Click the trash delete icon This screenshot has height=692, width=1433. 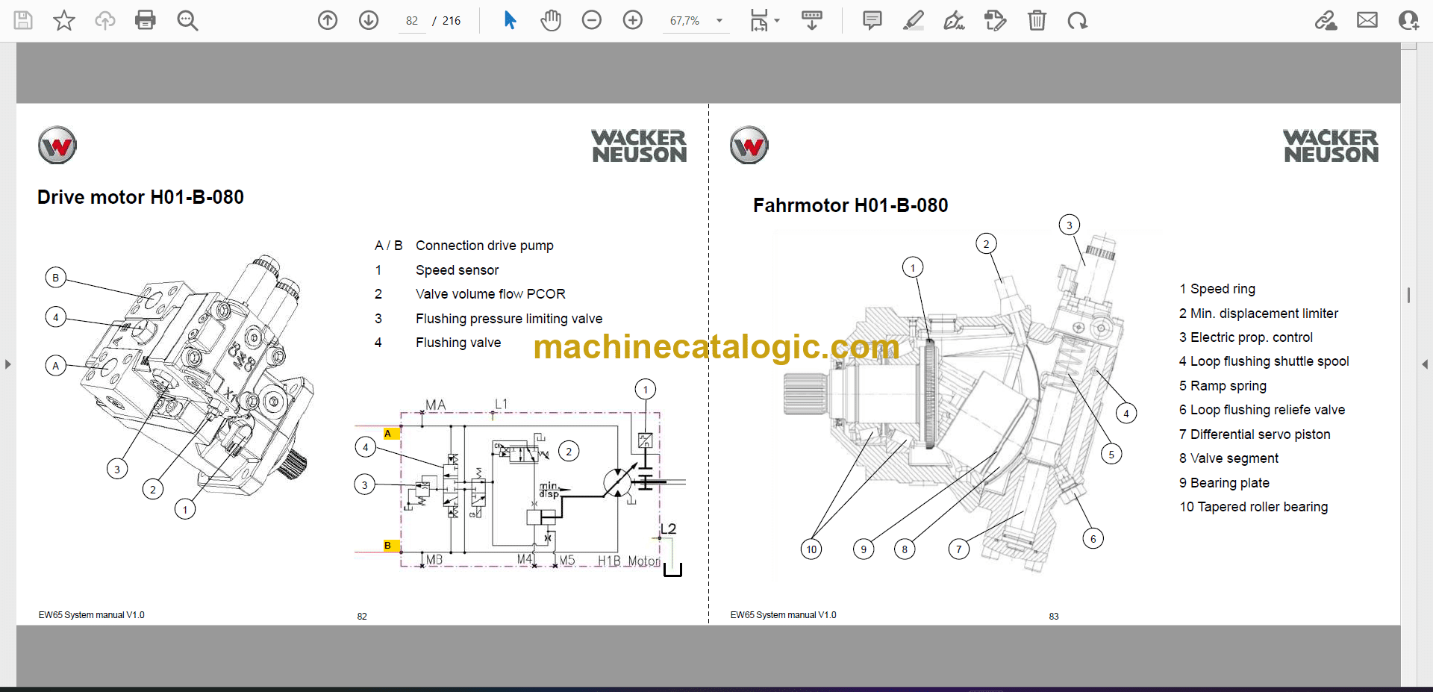point(1037,20)
